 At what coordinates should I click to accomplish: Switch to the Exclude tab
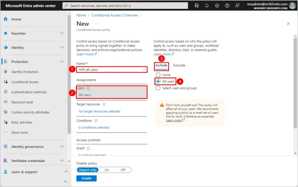(x=179, y=65)
